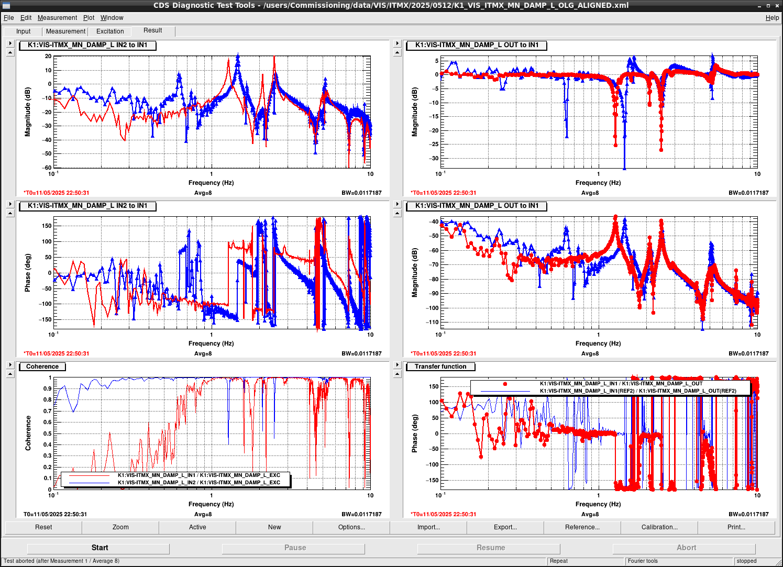Expand options arrow of the IN2 to IN1 phase plot

[x=10, y=204]
